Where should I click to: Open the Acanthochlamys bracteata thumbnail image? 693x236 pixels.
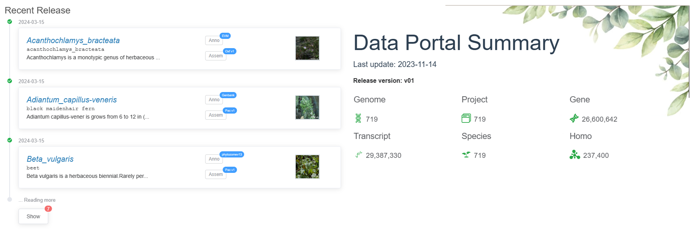(x=307, y=48)
